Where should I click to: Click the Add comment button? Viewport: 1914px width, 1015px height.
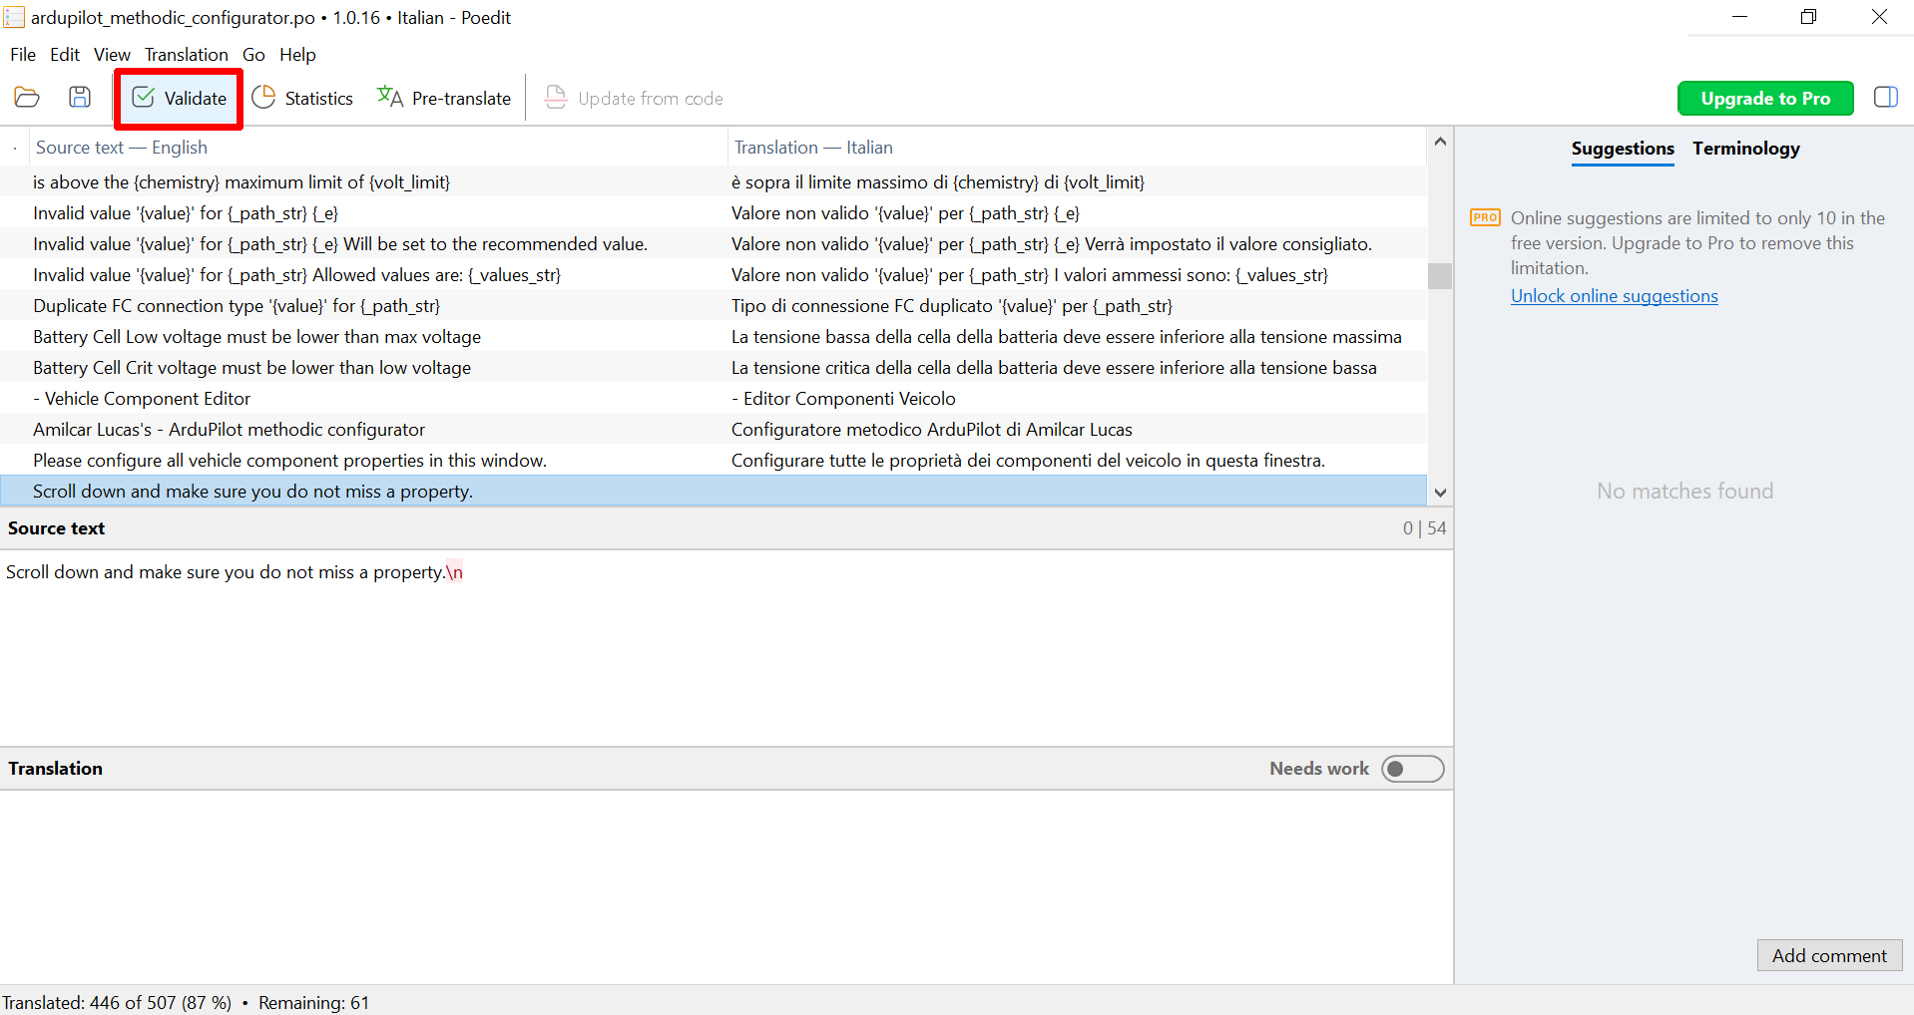click(1829, 955)
